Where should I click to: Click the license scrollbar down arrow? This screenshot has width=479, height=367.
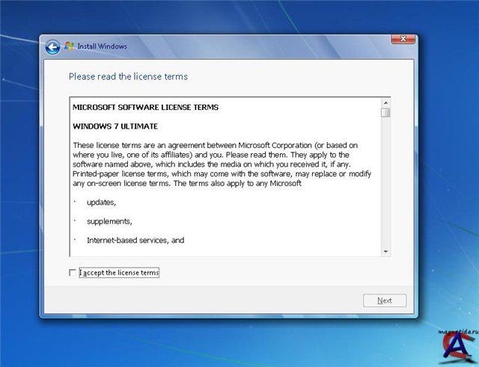click(x=385, y=252)
